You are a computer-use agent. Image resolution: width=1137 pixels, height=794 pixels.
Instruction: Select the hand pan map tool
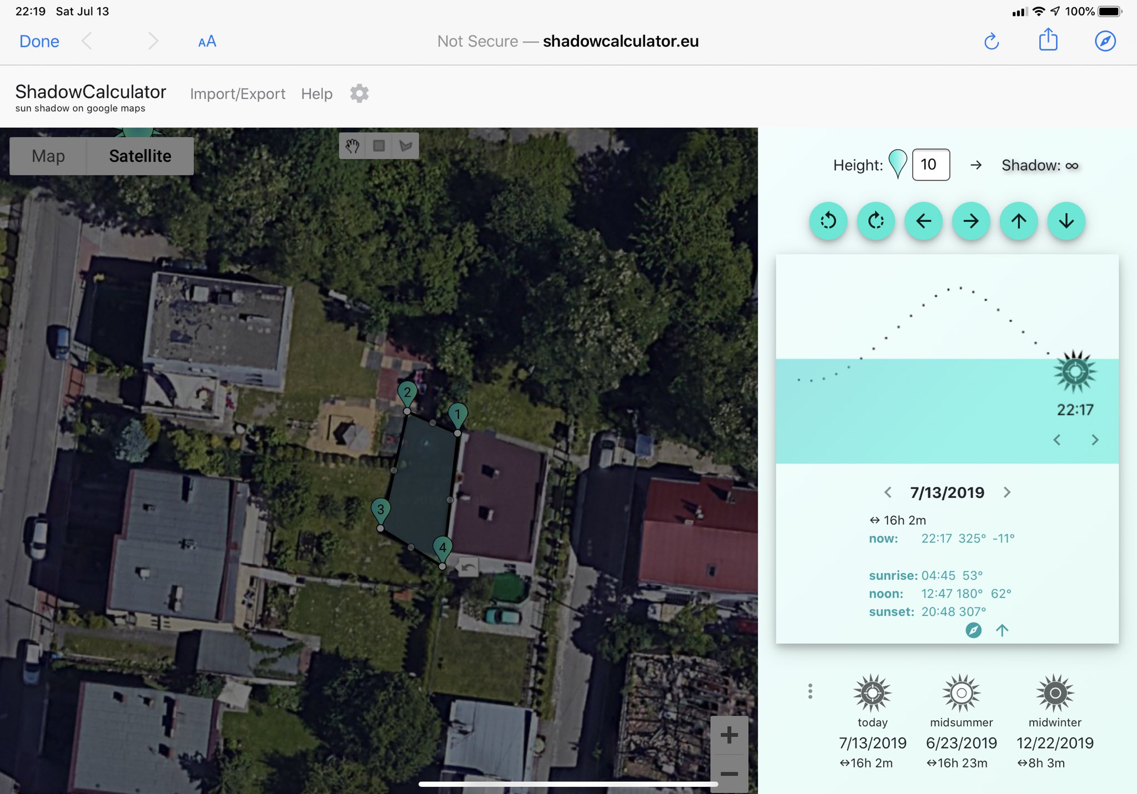(353, 146)
